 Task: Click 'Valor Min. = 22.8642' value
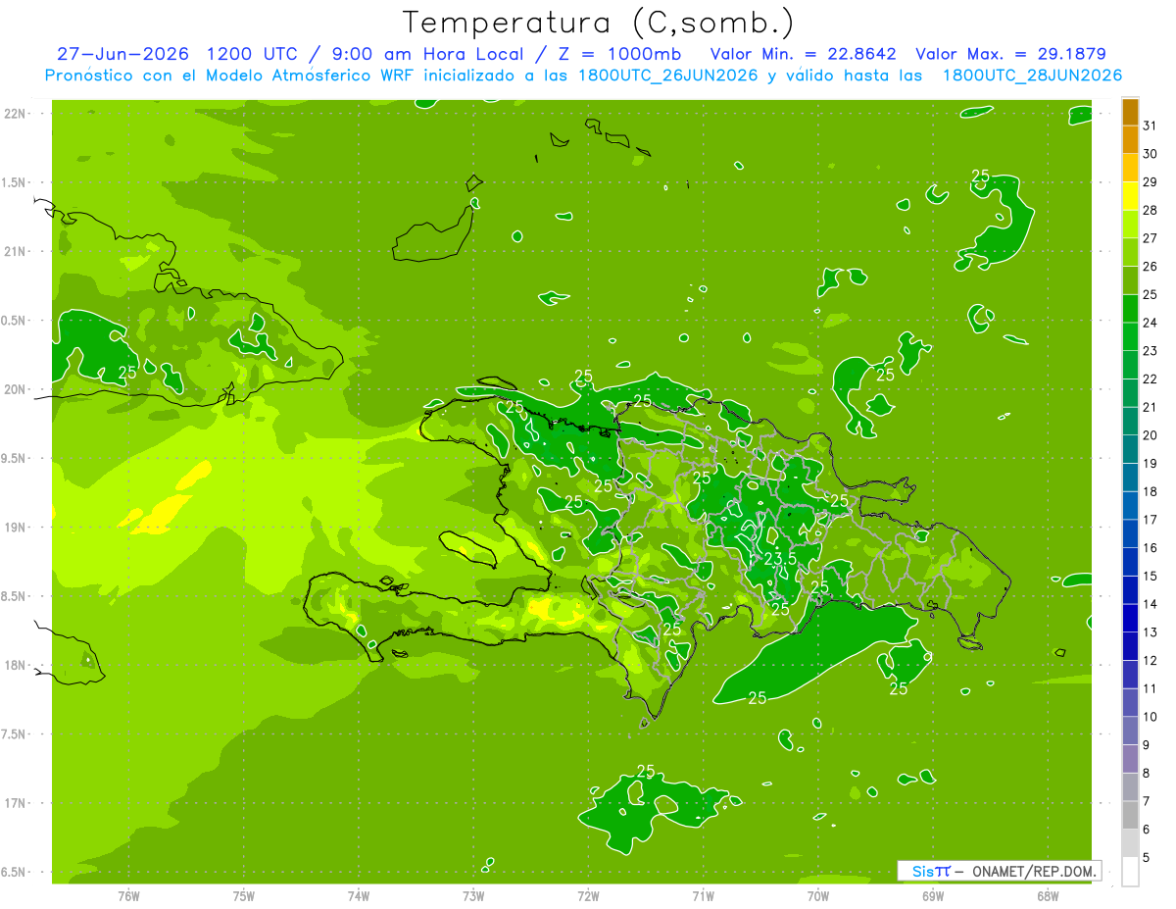click(804, 54)
